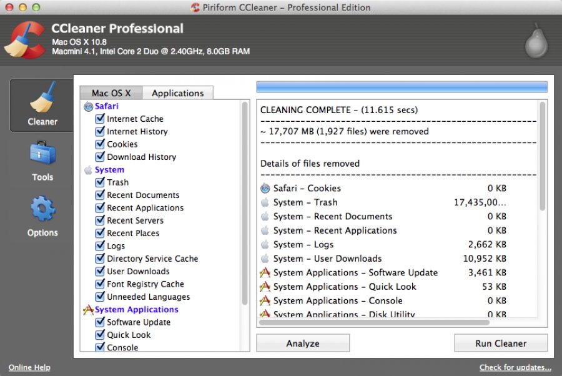Uncheck Internet Cache checkbox
562x376 pixels.
click(100, 118)
